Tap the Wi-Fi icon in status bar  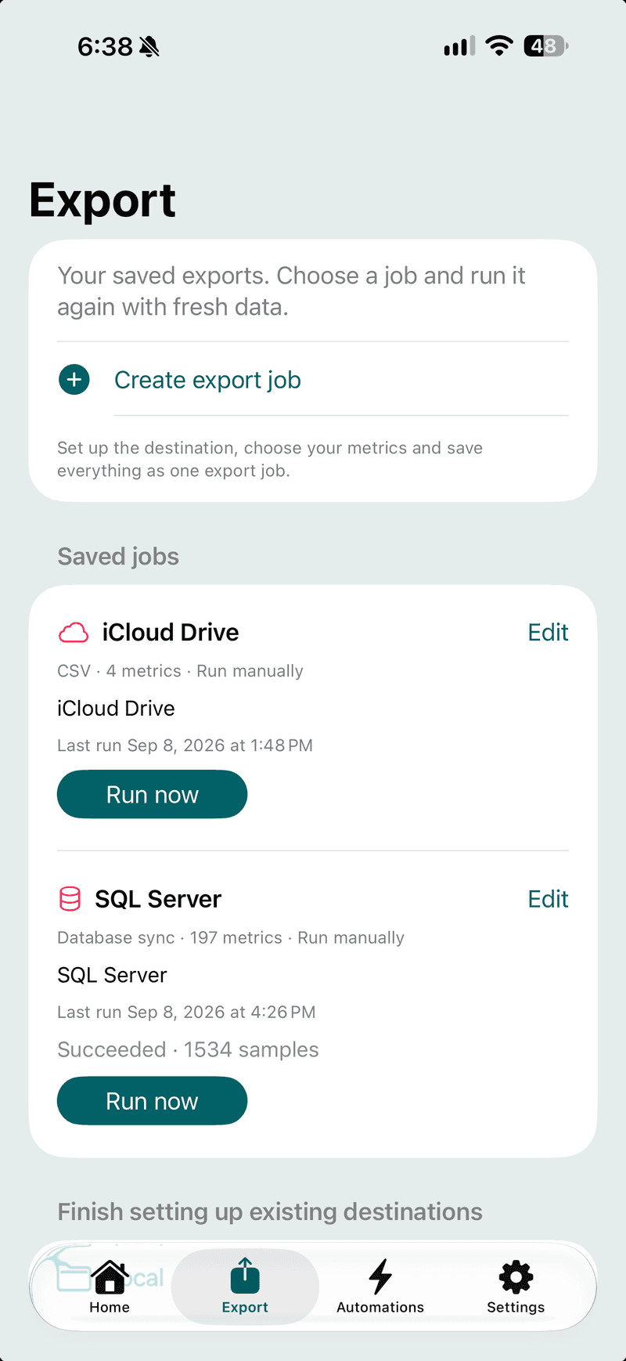[498, 46]
